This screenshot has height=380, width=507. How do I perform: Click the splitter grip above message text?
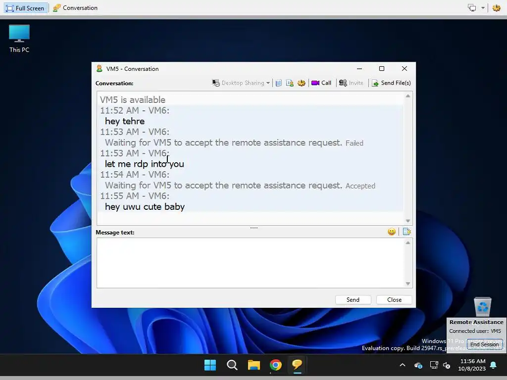(254, 228)
